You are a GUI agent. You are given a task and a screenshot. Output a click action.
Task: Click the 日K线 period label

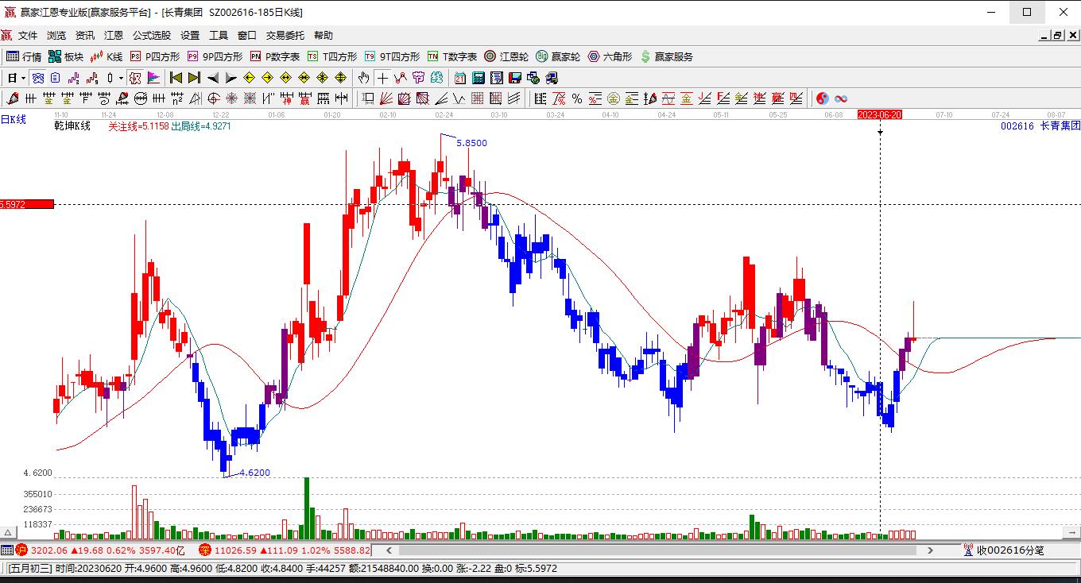pos(14,119)
